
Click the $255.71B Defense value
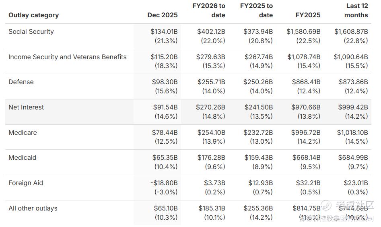coord(211,82)
